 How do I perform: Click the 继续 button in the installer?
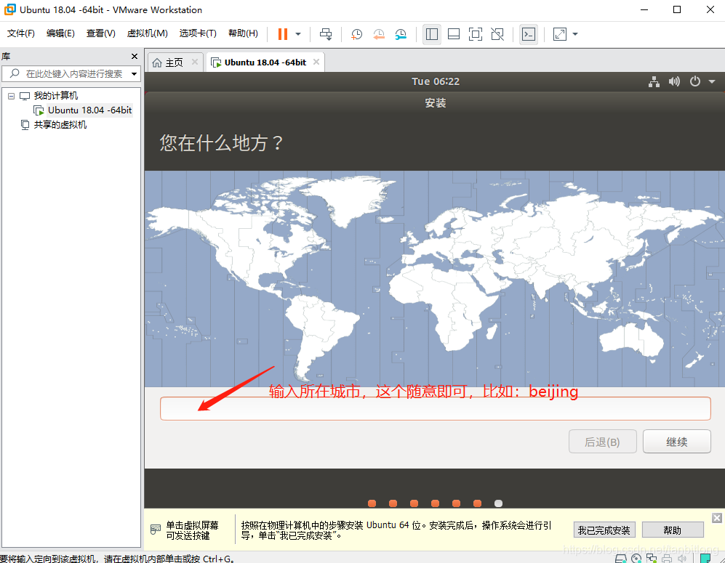click(676, 441)
